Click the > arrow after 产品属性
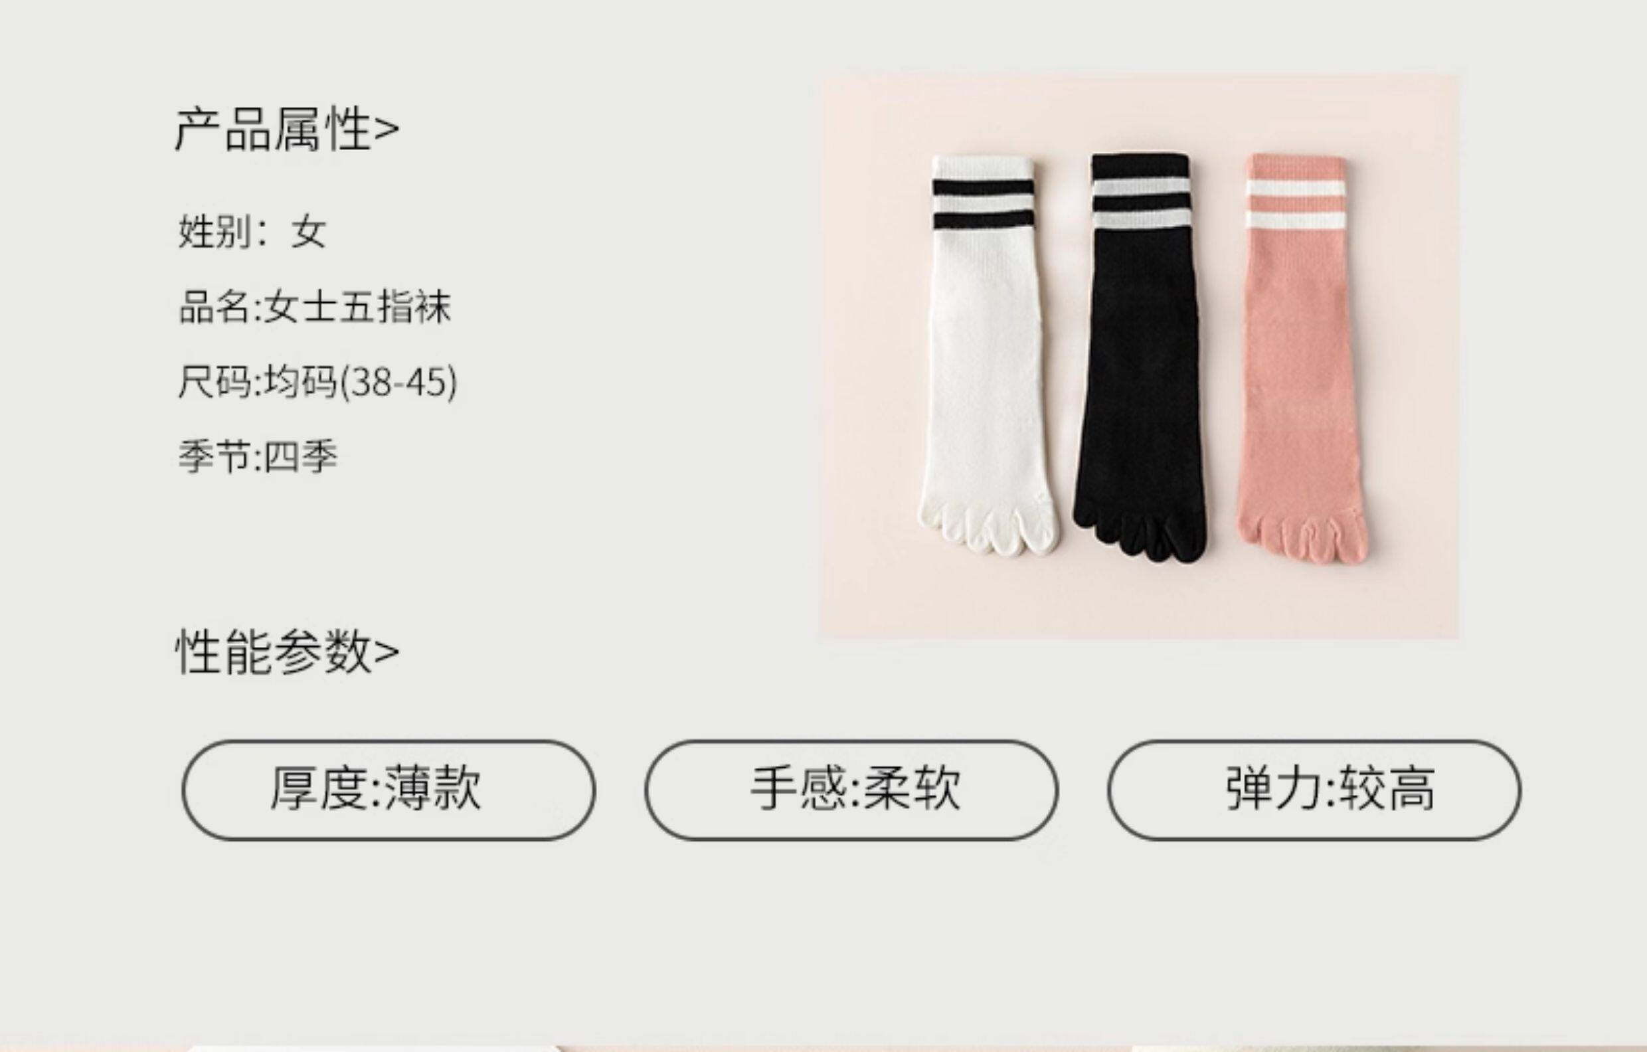1647x1052 pixels. (387, 130)
